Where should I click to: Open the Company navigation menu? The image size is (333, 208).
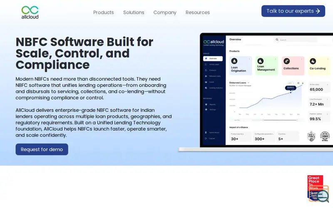pyautogui.click(x=165, y=12)
